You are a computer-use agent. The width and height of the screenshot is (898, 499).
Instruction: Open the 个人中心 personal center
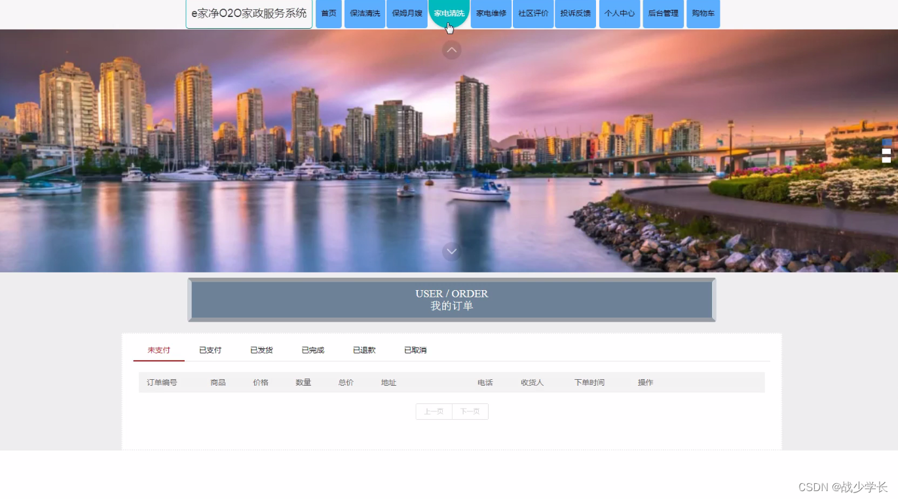[x=619, y=14]
